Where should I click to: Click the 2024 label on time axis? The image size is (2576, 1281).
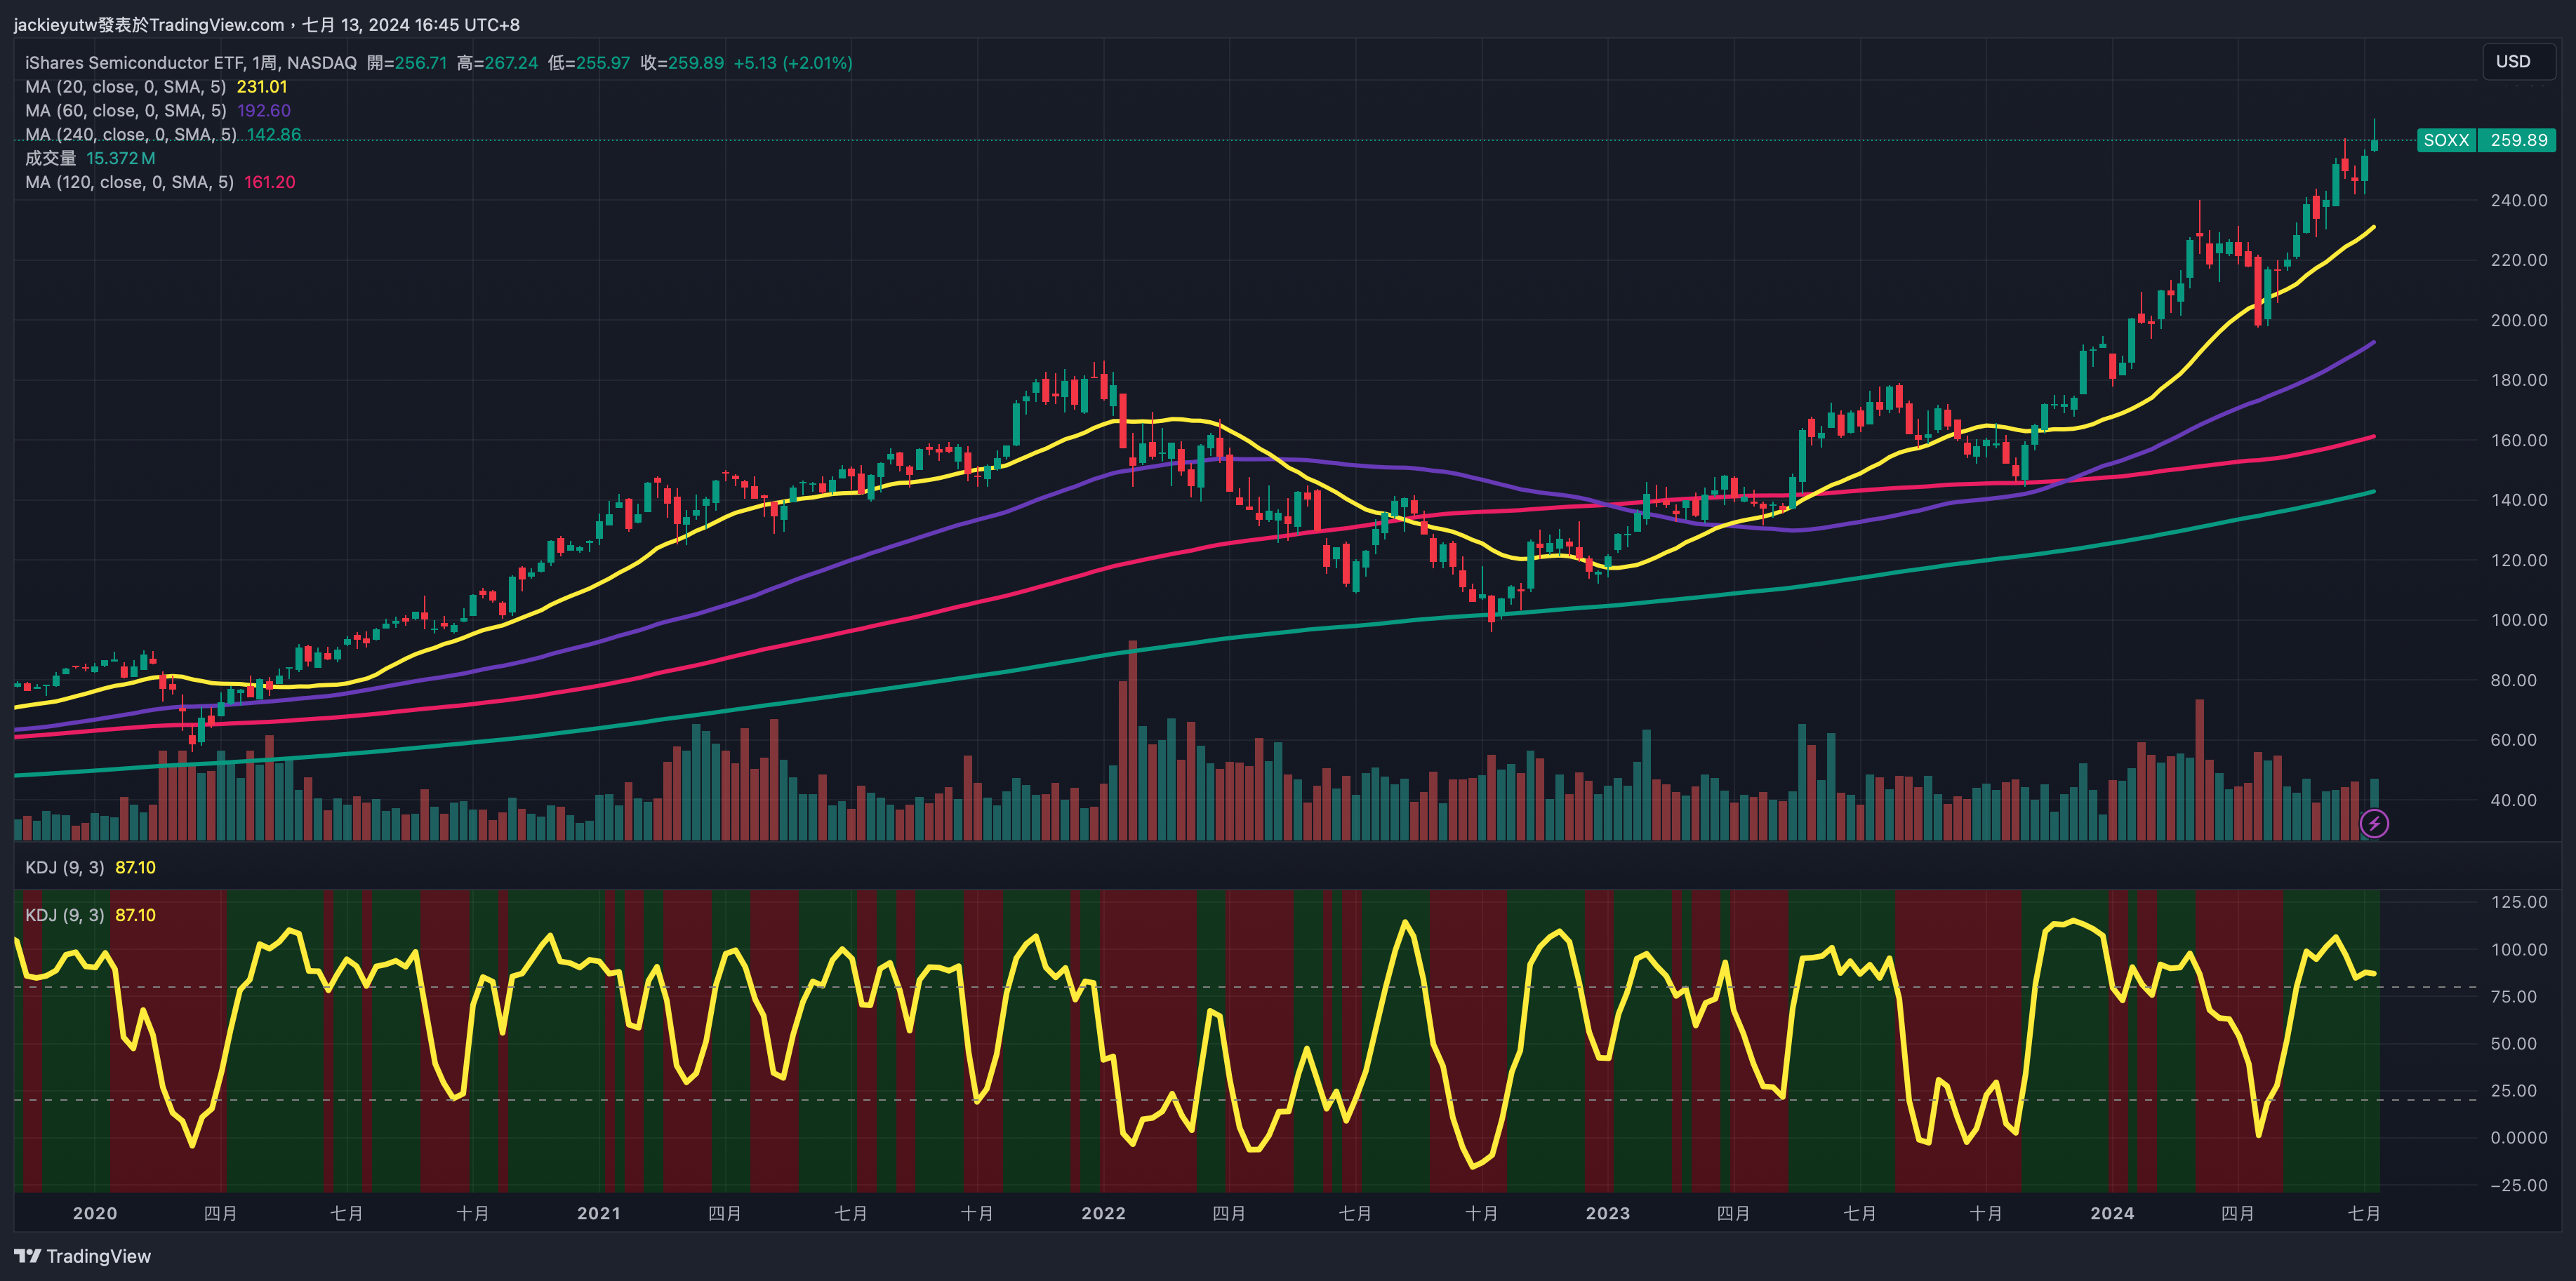(2111, 1213)
